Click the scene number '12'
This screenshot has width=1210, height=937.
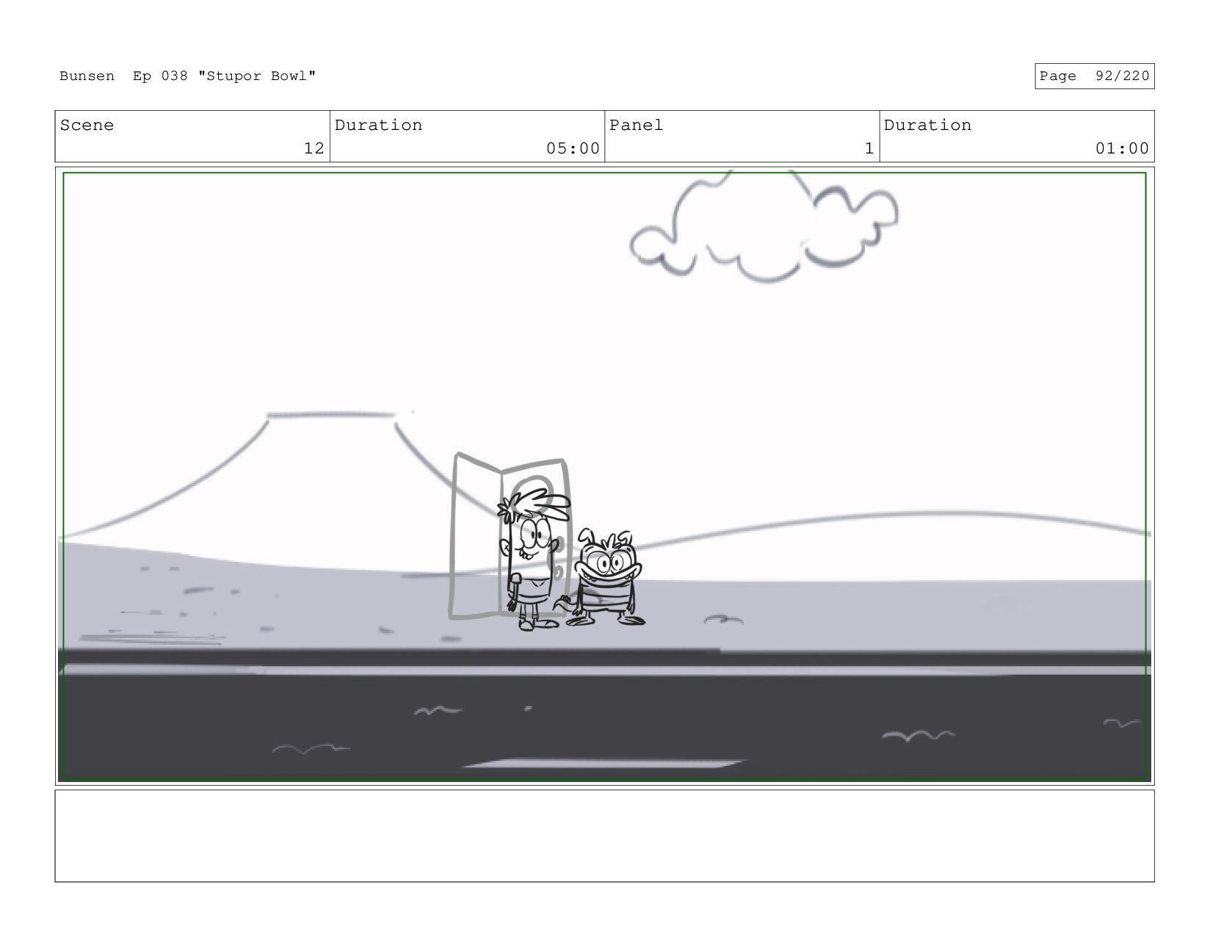314,148
